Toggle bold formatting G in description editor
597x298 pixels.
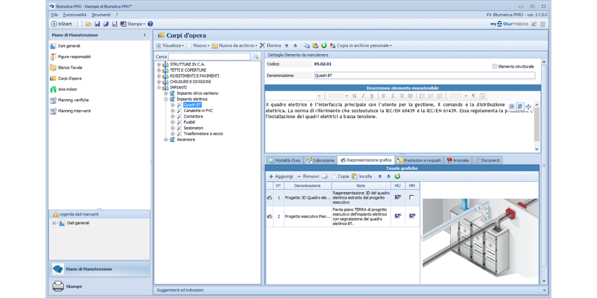point(355,96)
